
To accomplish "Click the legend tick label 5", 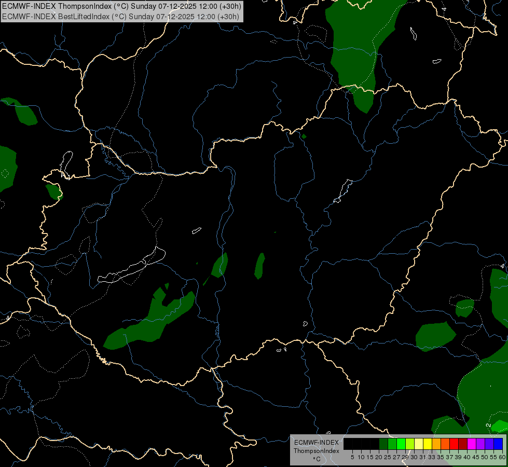I will pos(352,457).
